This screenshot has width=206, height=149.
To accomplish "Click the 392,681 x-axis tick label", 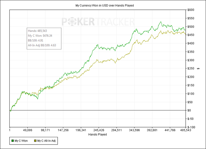I will pos(152,130).
